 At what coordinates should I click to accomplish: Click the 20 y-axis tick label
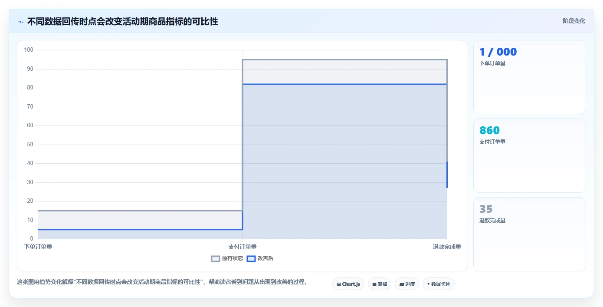coord(30,201)
